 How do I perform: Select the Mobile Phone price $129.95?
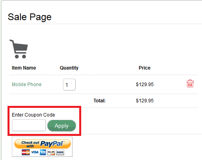point(145,85)
